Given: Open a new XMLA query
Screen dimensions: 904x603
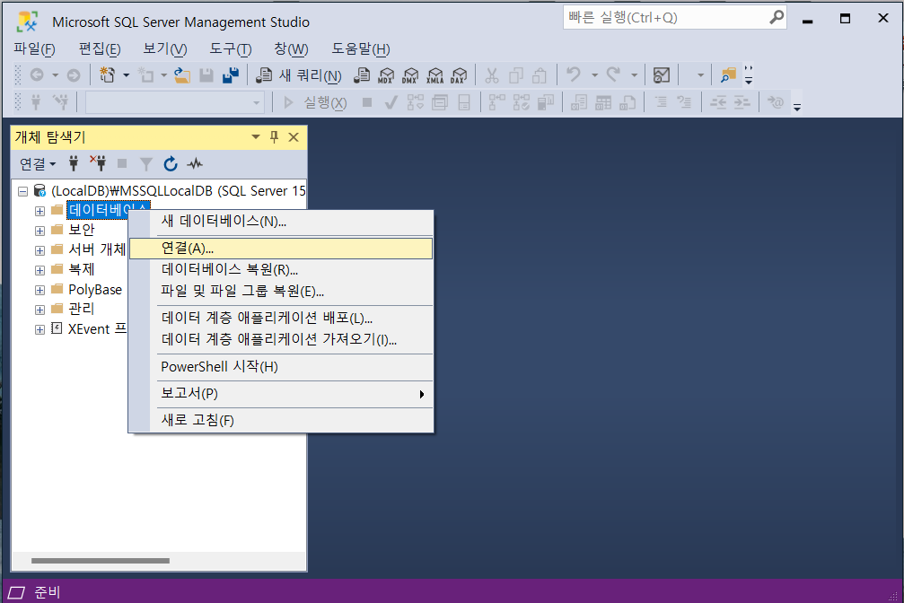Looking at the screenshot, I should coord(434,75).
